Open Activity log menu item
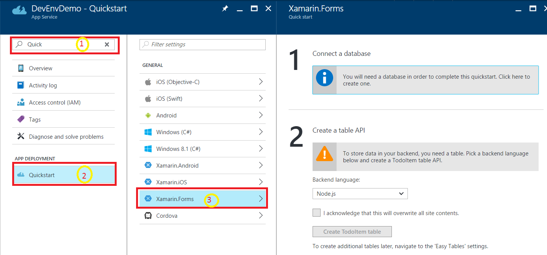547x255 pixels. [x=64, y=85]
